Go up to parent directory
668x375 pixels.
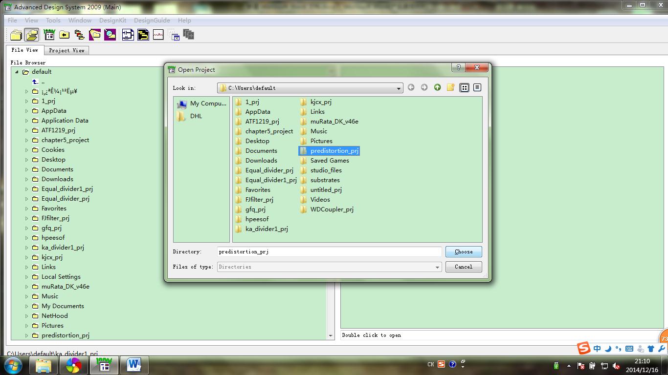tap(437, 87)
